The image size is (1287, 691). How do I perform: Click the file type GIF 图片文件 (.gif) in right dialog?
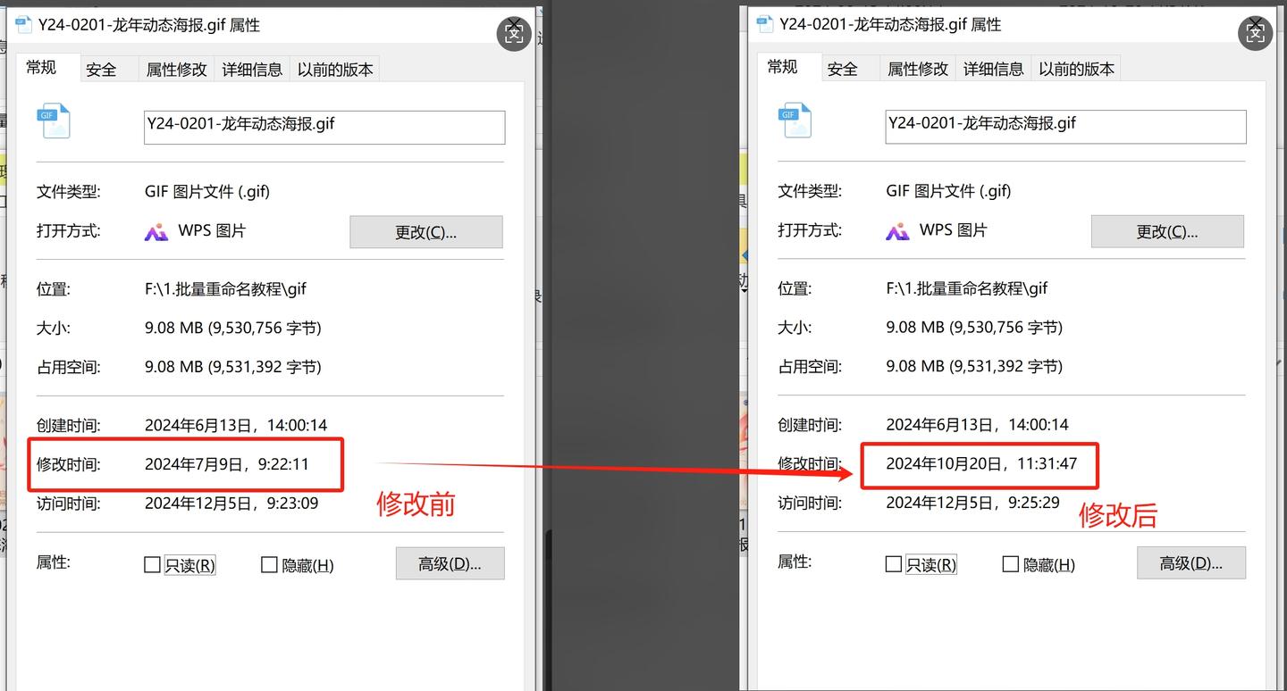click(x=949, y=190)
